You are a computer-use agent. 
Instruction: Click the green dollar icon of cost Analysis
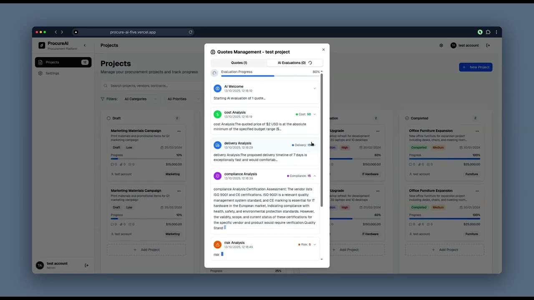pyautogui.click(x=217, y=114)
